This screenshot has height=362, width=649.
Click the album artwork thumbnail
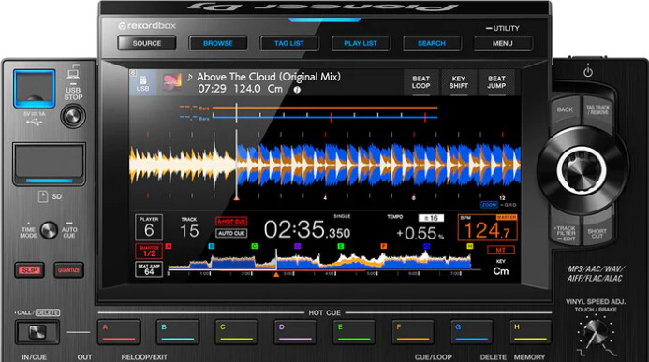click(171, 81)
